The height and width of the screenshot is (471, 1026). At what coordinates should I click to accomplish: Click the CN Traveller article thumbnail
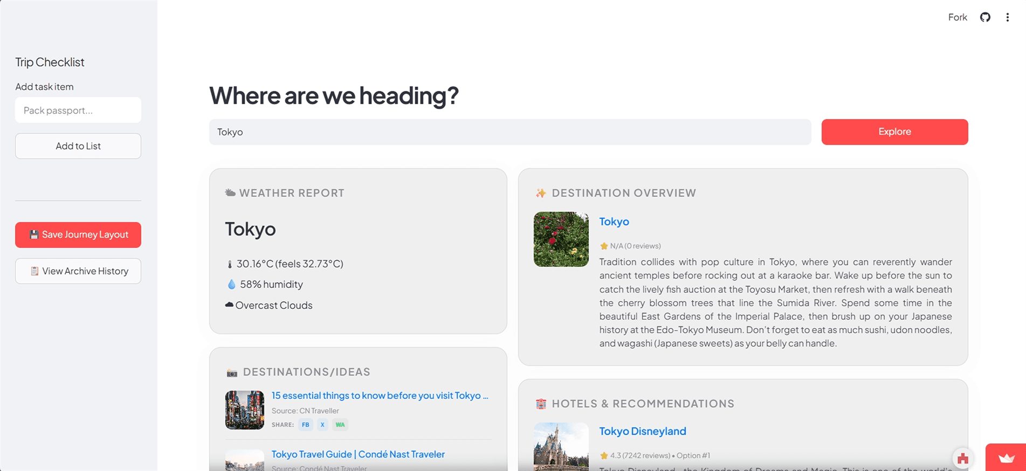point(245,410)
